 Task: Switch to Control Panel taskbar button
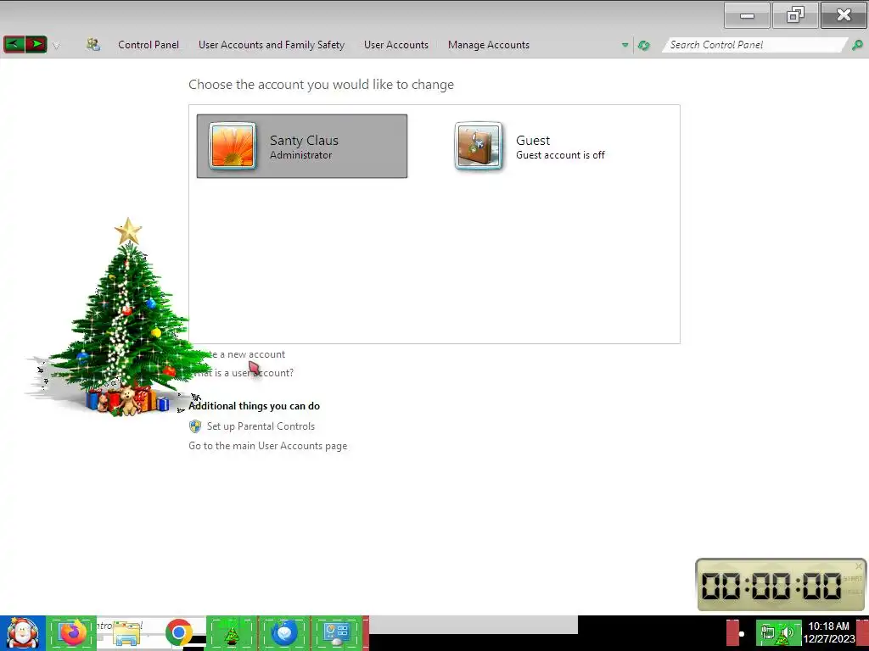(337, 632)
